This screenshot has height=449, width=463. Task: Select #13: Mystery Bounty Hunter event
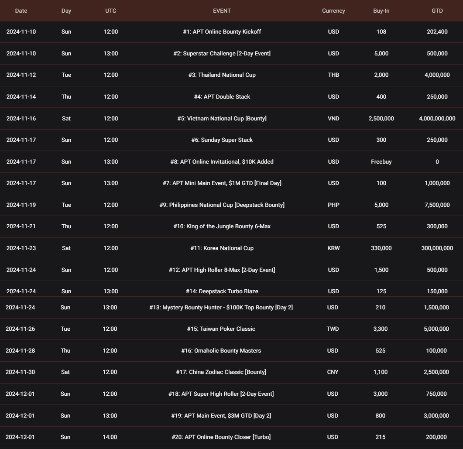221,307
